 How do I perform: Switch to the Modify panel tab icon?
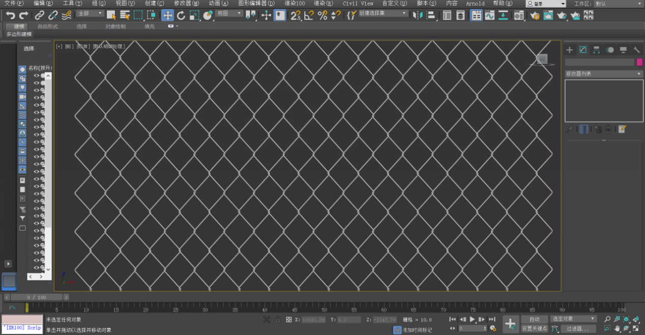click(x=583, y=49)
